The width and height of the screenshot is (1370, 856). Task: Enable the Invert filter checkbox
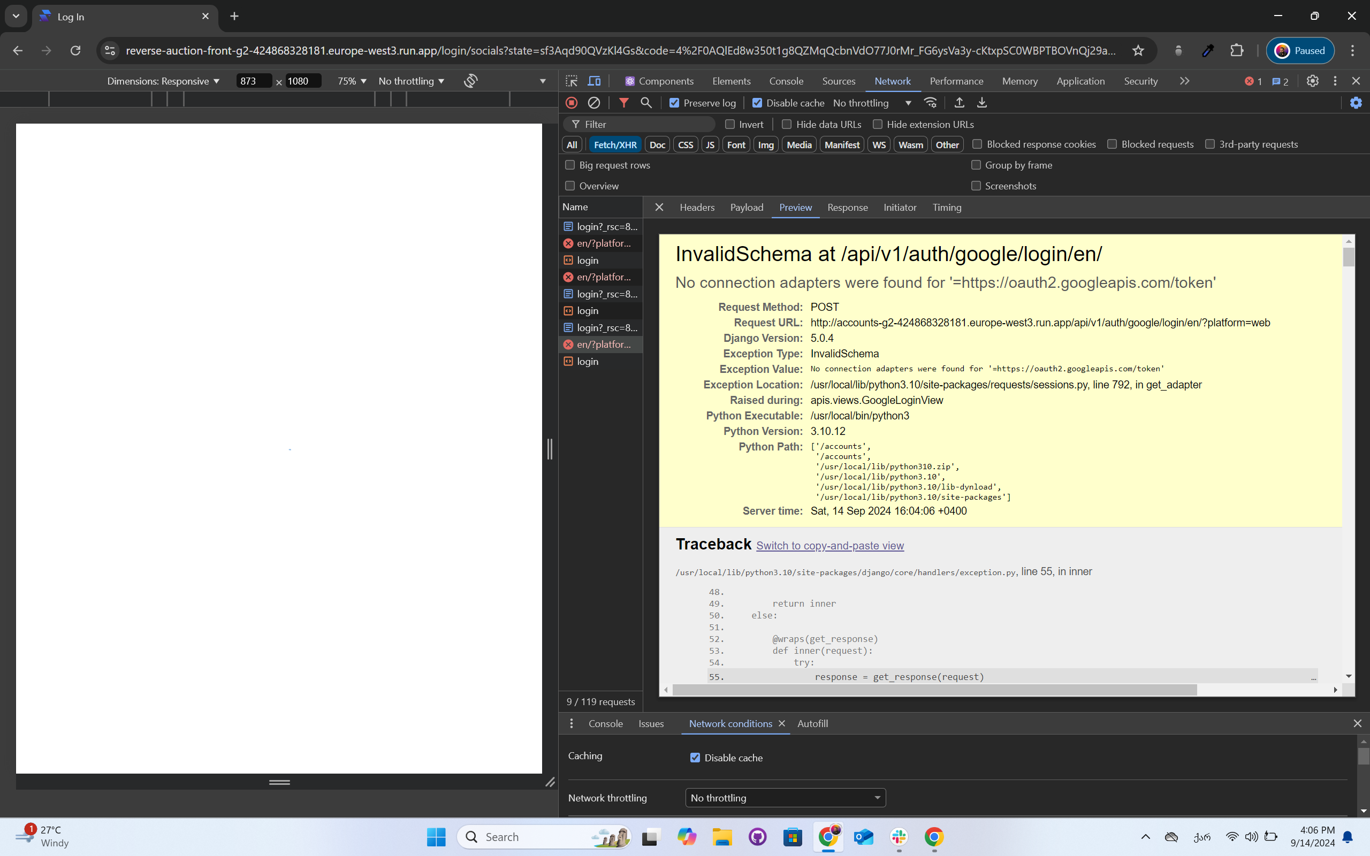click(x=730, y=124)
